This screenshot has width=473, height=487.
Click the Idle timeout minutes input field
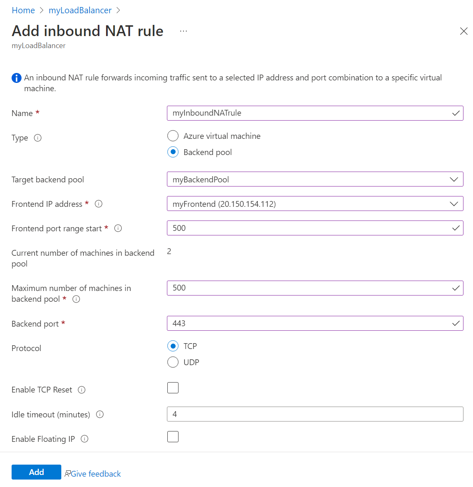click(315, 414)
